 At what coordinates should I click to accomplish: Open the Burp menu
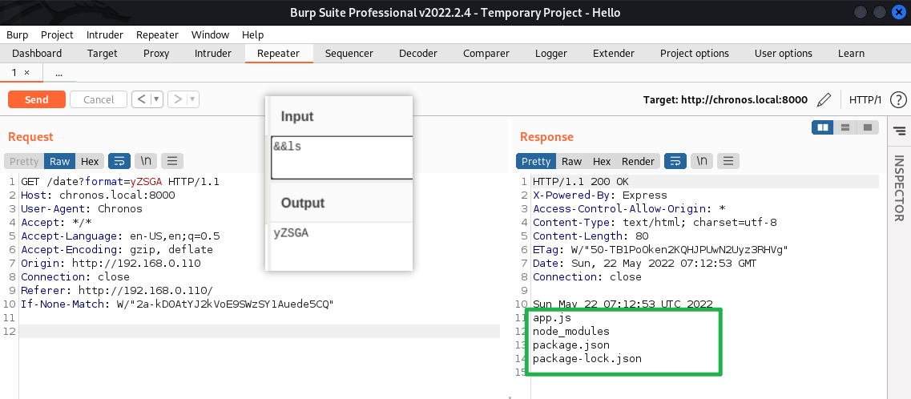[18, 34]
